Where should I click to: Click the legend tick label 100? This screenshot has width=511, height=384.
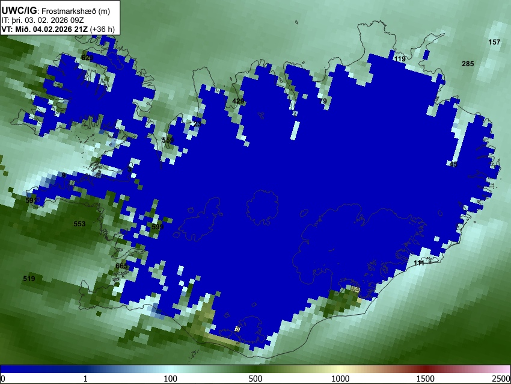(x=171, y=379)
